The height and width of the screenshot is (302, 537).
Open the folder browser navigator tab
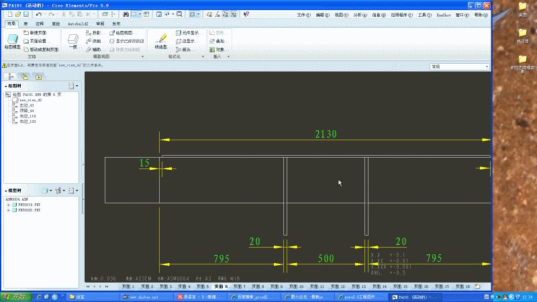click(x=25, y=77)
